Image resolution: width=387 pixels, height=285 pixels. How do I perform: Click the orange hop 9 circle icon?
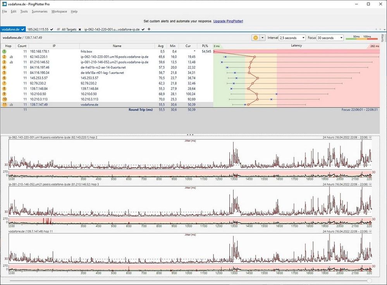click(x=4, y=94)
